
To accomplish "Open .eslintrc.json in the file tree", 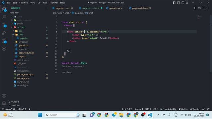I will click(23, 60).
